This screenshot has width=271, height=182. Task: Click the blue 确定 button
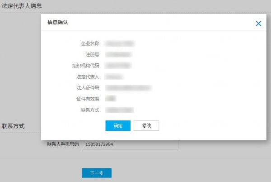coord(118,125)
